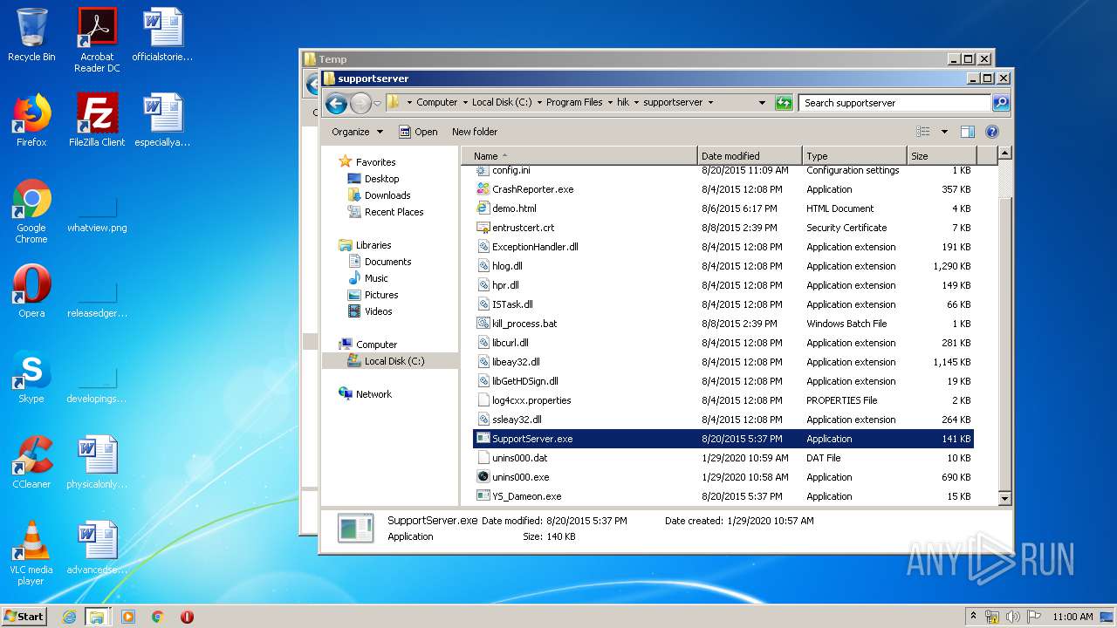
Task: Launch Opera desktop shortcut
Action: pos(31,291)
